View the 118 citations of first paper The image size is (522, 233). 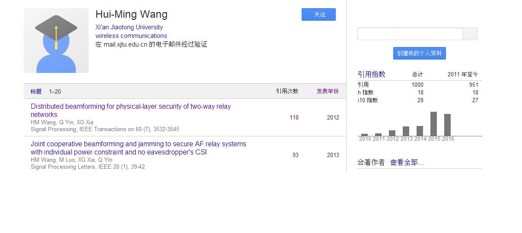294,117
